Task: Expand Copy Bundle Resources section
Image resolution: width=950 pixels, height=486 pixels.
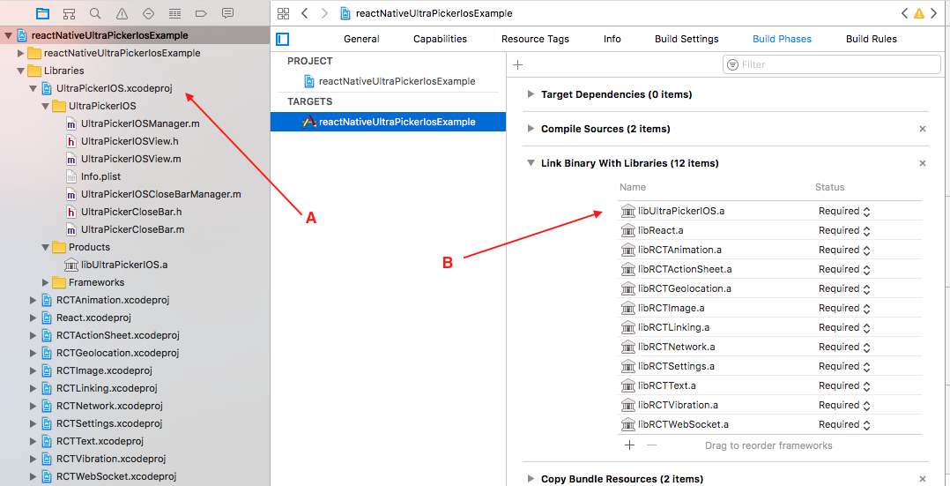Action: pos(531,479)
